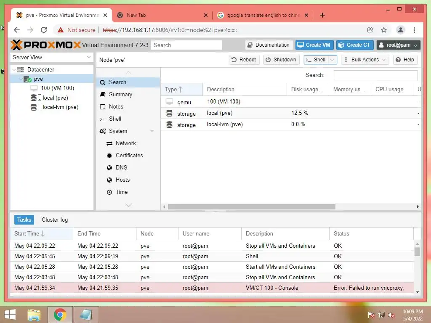
Task: Click Create CT
Action: click(x=354, y=45)
